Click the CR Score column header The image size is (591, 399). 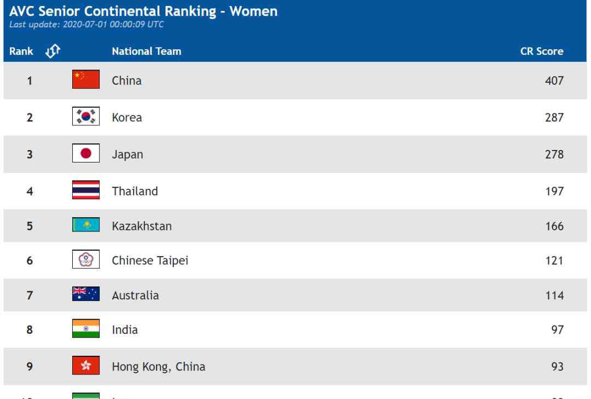pos(542,51)
